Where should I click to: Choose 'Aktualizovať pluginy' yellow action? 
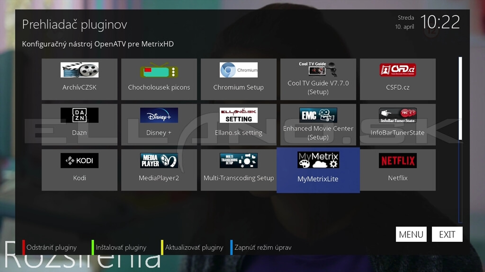point(194,247)
